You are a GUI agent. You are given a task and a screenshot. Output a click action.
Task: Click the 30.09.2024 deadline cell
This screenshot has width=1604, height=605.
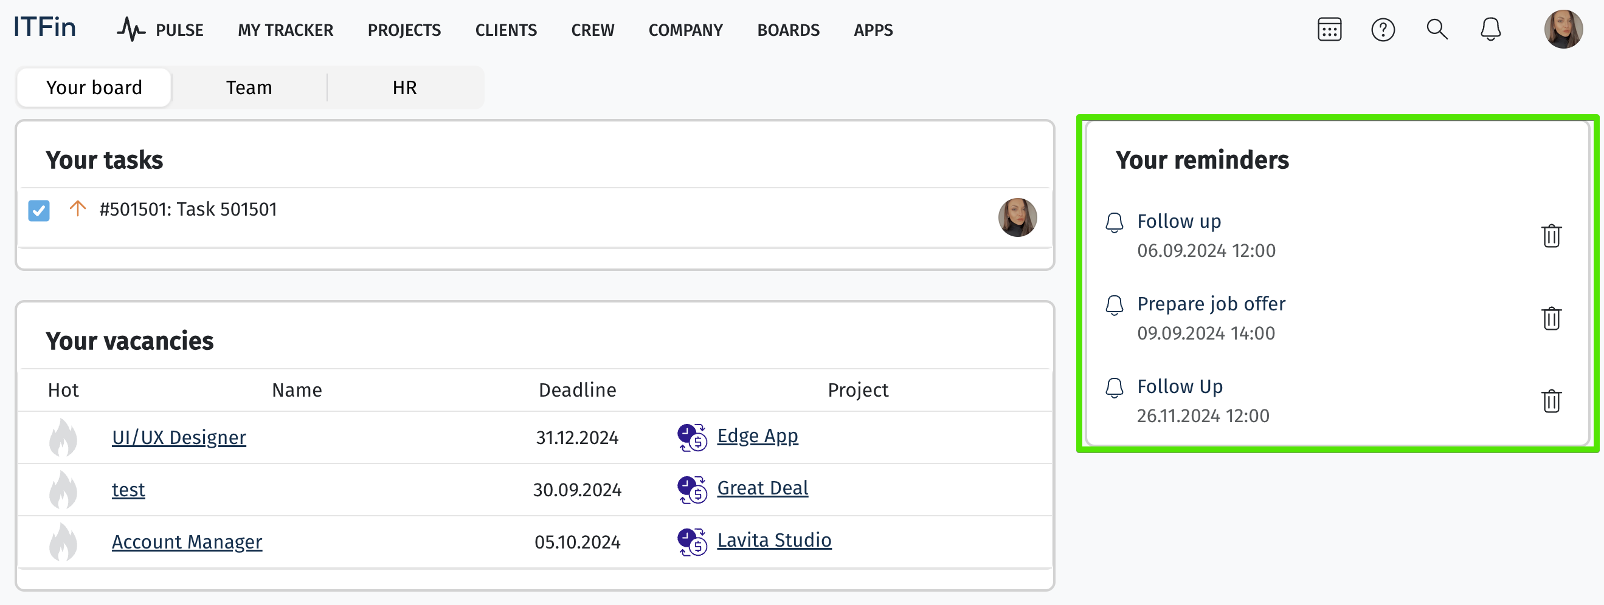[x=577, y=490]
